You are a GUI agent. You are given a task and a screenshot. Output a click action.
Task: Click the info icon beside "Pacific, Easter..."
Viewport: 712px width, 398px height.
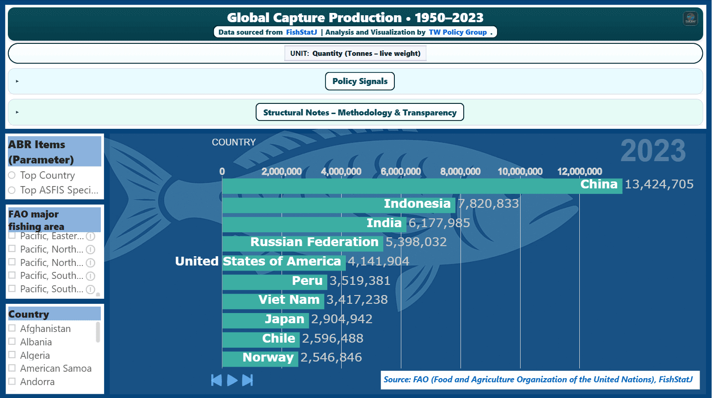91,236
